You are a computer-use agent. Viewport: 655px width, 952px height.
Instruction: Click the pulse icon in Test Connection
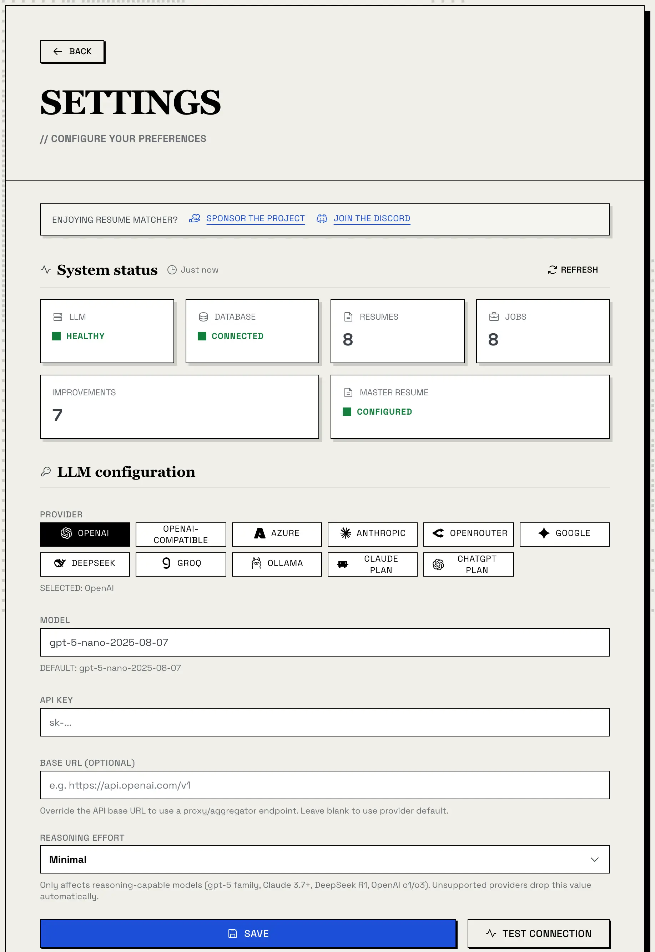point(491,933)
